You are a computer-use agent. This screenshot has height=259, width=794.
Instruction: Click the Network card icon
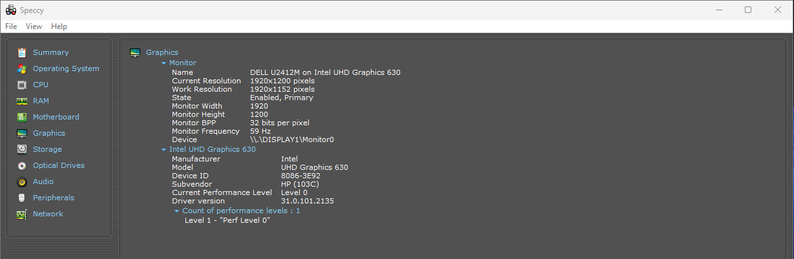click(x=22, y=214)
